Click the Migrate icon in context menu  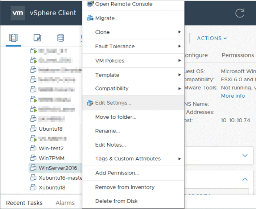click(x=90, y=18)
